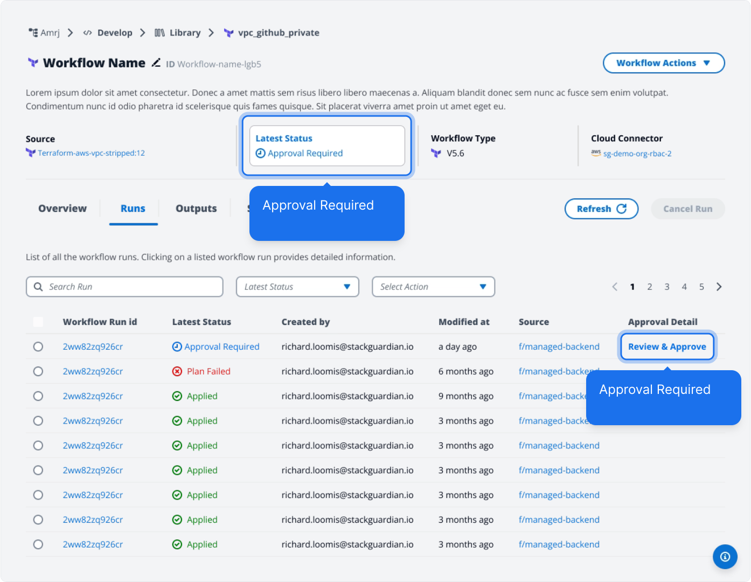Viewport: 751px width, 582px height.
Task: Select the radio button for the Approval Required run
Action: [38, 347]
